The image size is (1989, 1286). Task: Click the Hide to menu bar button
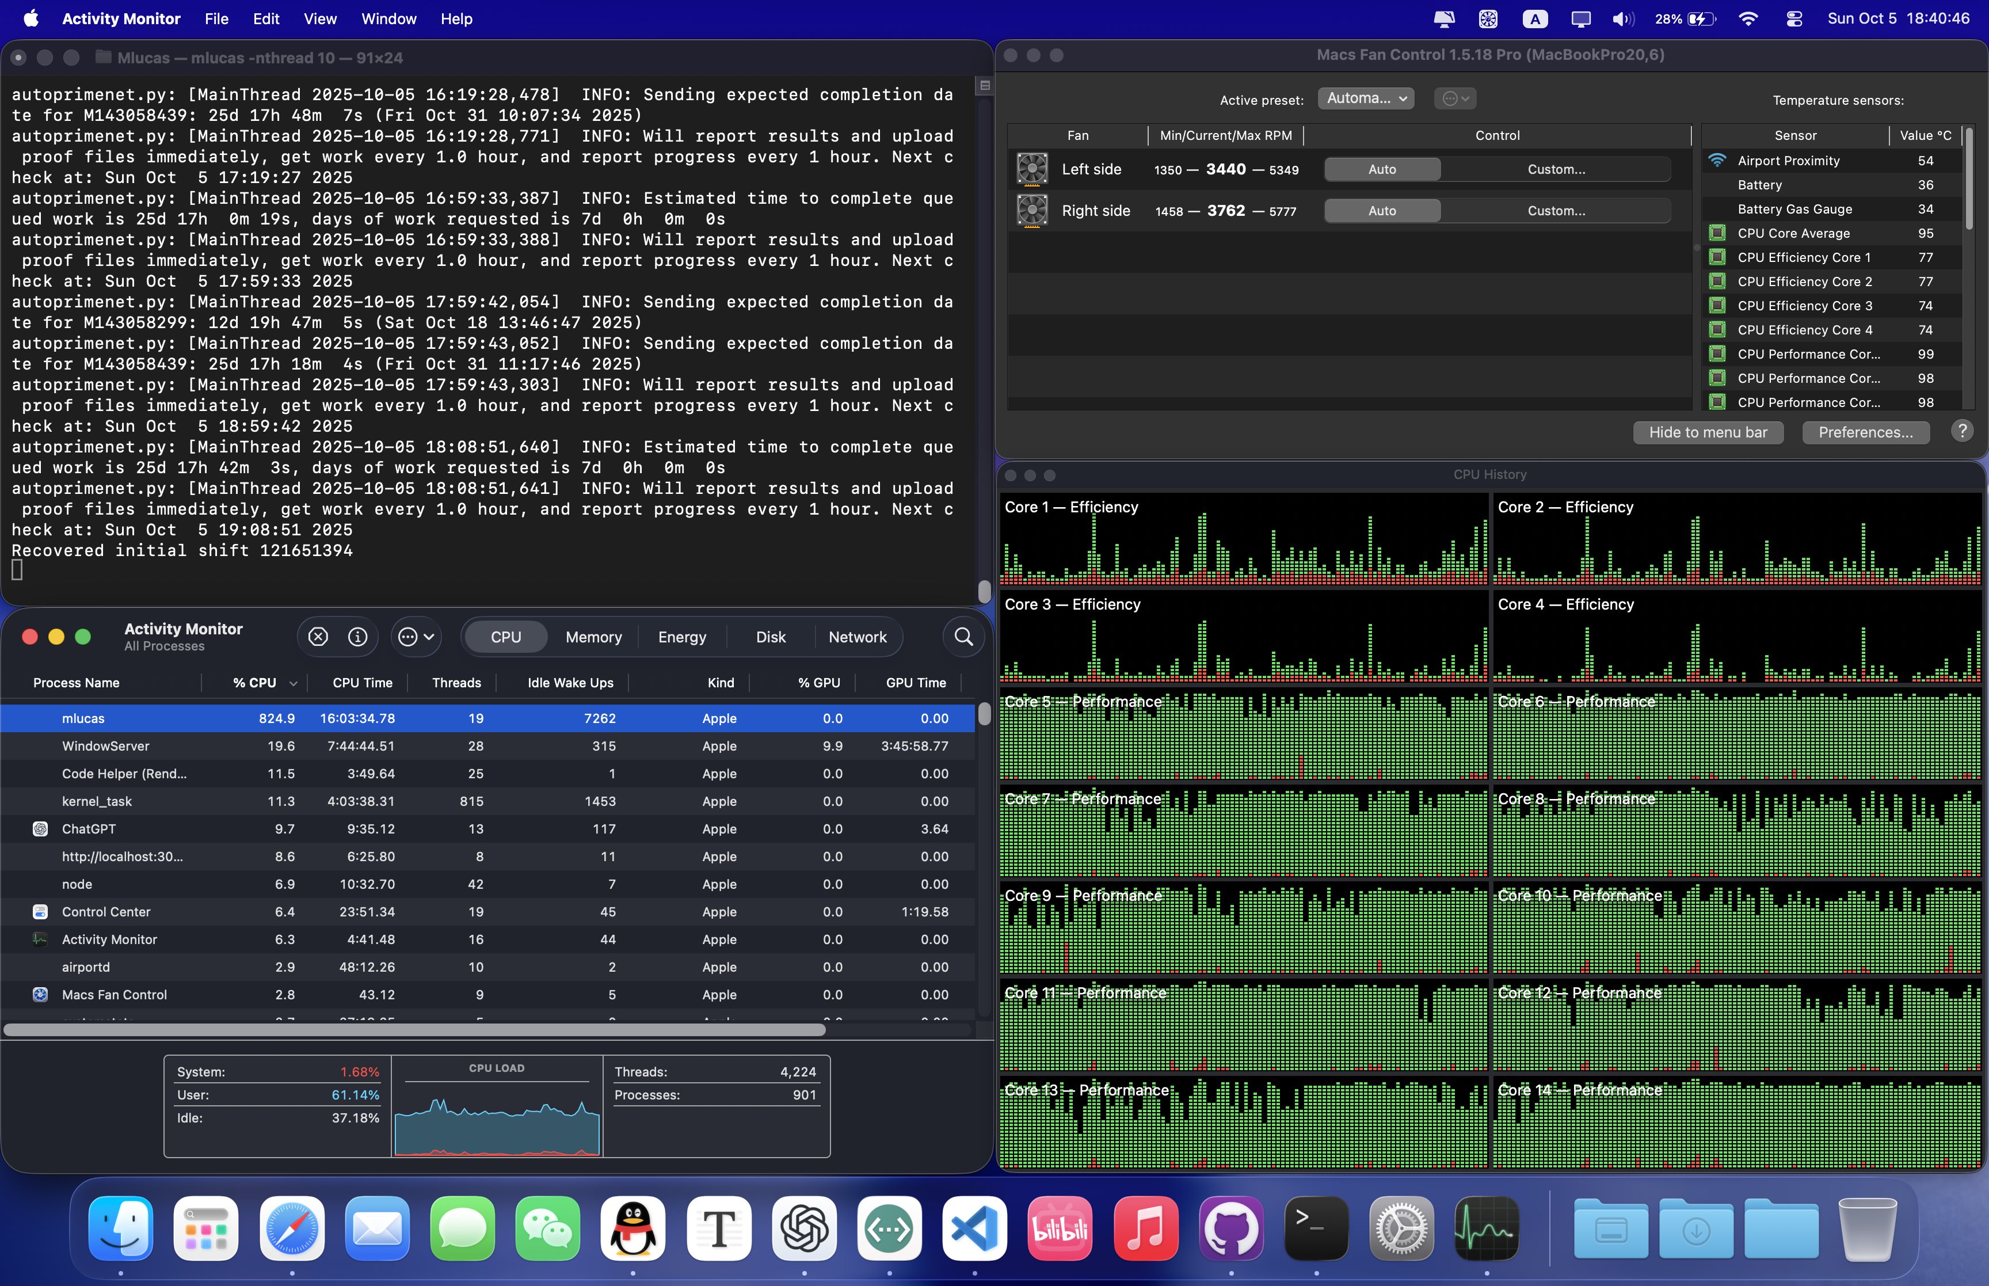1708,432
